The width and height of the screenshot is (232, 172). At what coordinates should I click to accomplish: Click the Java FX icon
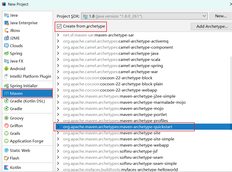click(x=6, y=61)
